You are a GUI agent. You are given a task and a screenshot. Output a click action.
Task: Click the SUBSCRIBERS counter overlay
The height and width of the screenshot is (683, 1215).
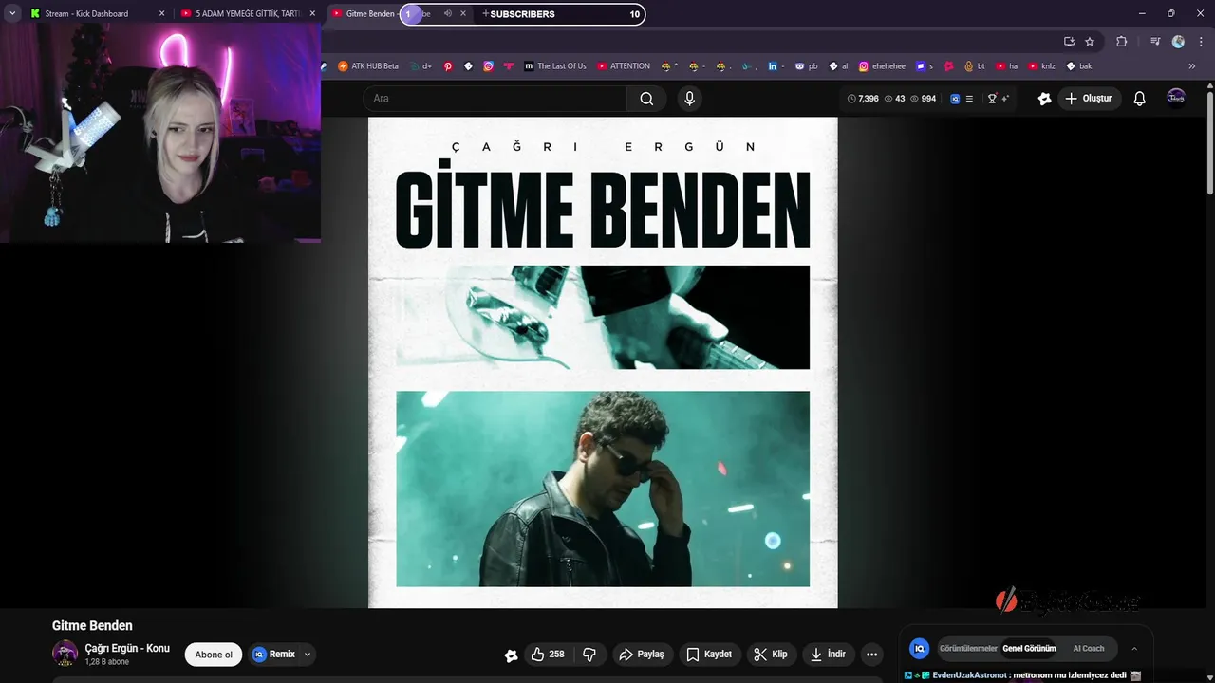point(522,14)
